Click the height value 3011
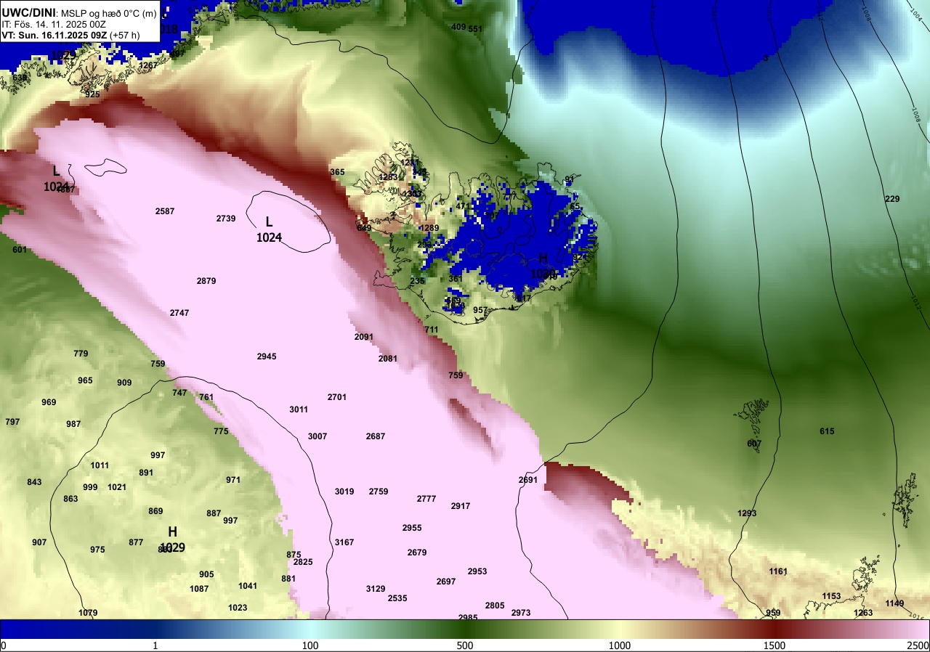This screenshot has height=652, width=930. pos(299,409)
